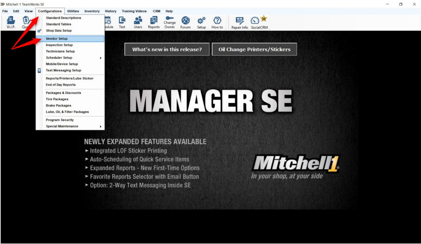Click Oil Change Printers/Stickers button
This screenshot has width=421, height=244.
pos(254,50)
